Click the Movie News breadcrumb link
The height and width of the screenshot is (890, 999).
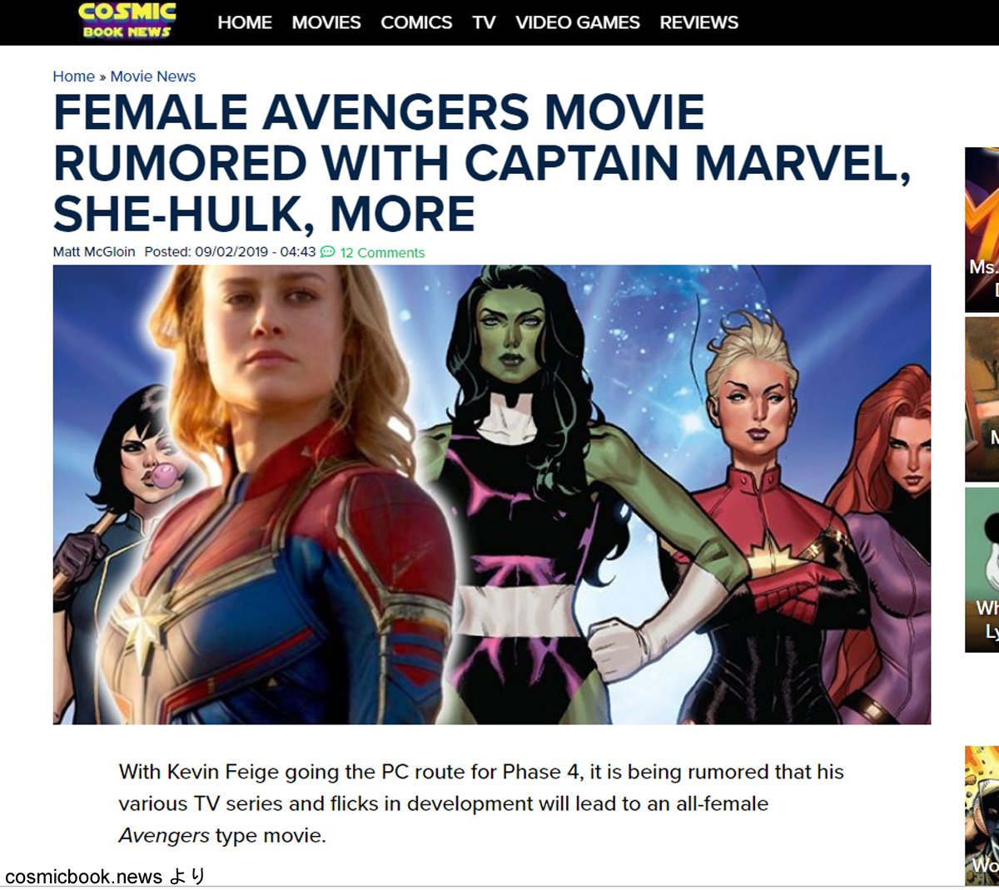click(x=153, y=77)
